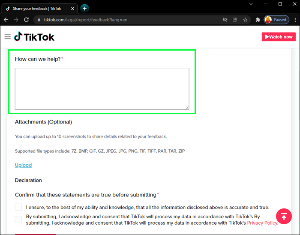The image size is (300, 235).
Task: Click the 'Attachments (Optional)' heading
Action: point(43,122)
